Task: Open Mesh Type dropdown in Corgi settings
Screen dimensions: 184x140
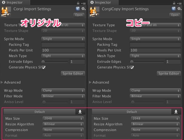Action: click(63, 56)
